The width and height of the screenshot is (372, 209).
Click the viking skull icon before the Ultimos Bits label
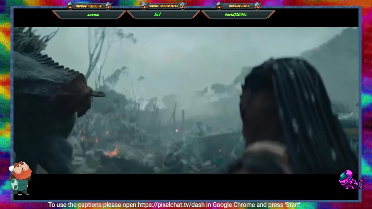(x=219, y=6)
